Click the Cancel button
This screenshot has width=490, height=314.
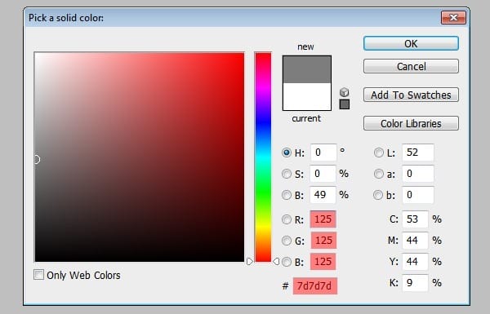pyautogui.click(x=411, y=66)
